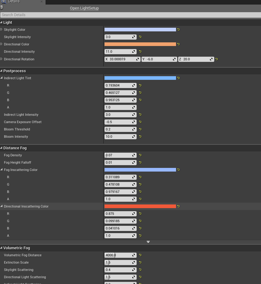Viewport: 261px width, 284px height.
Task: Reset Extinction Scale to default
Action: [140, 262]
